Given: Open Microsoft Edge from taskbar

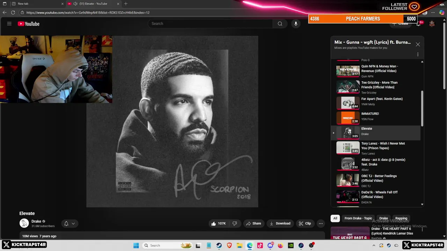Looking at the screenshot, I should click(x=250, y=245).
